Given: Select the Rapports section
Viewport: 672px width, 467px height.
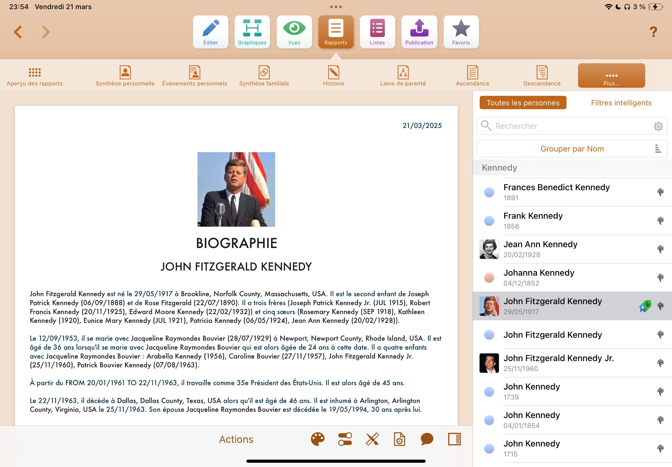Looking at the screenshot, I should (x=335, y=32).
